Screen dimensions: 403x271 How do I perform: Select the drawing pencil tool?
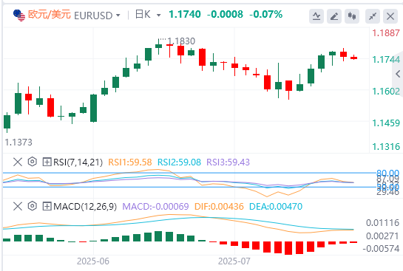(x=334, y=16)
